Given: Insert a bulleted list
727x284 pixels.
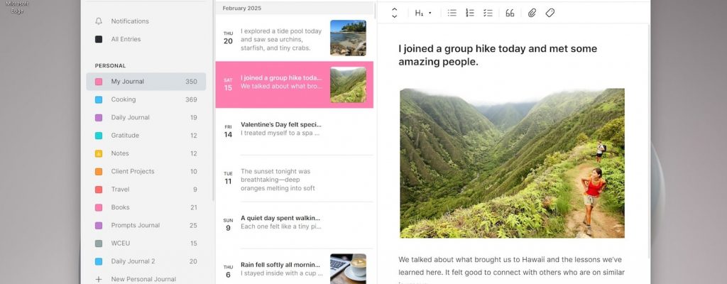Looking at the screenshot, I should [x=452, y=13].
